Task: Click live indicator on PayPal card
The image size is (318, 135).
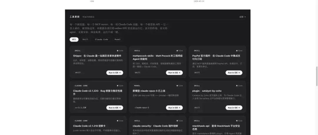Action: [x=239, y=51]
